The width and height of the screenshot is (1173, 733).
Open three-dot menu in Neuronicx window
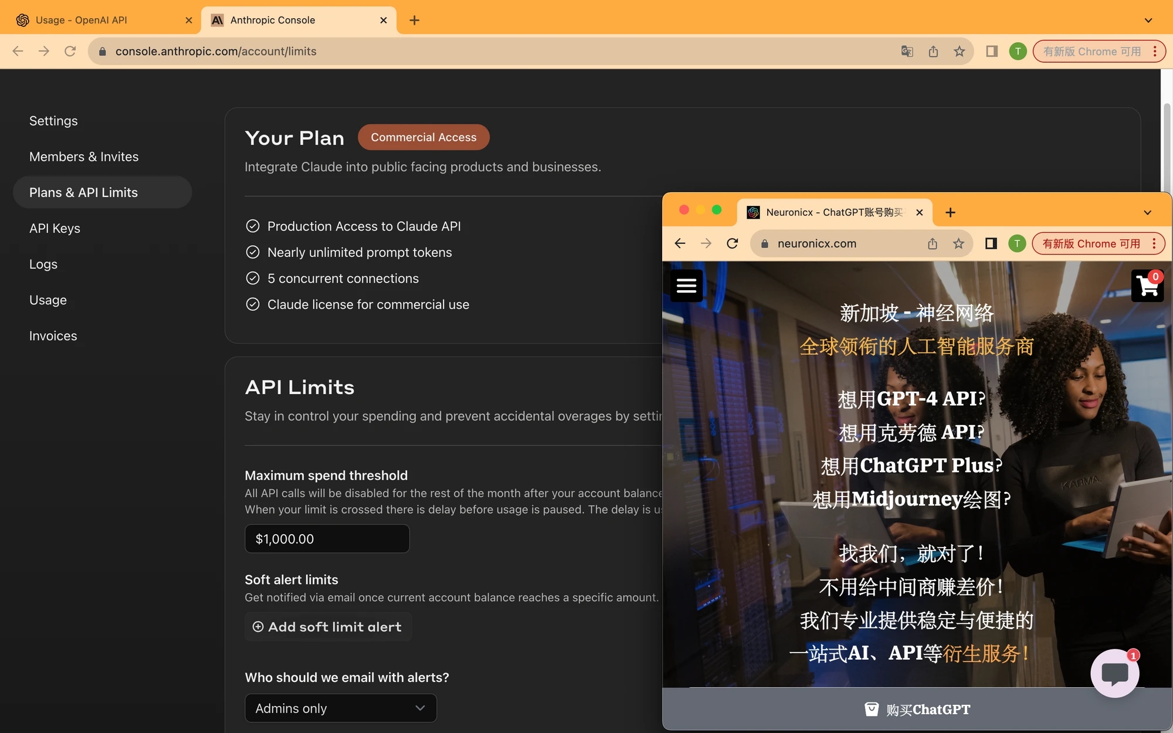pos(1154,243)
